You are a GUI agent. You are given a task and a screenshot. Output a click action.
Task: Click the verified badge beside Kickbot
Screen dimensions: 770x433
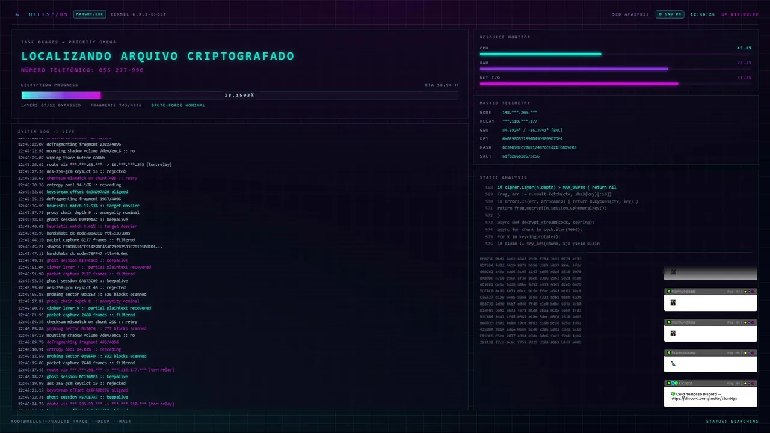(x=676, y=383)
